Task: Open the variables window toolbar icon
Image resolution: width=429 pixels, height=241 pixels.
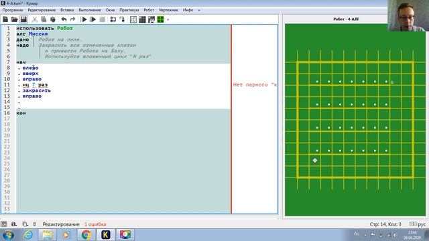Action: click(x=133, y=19)
